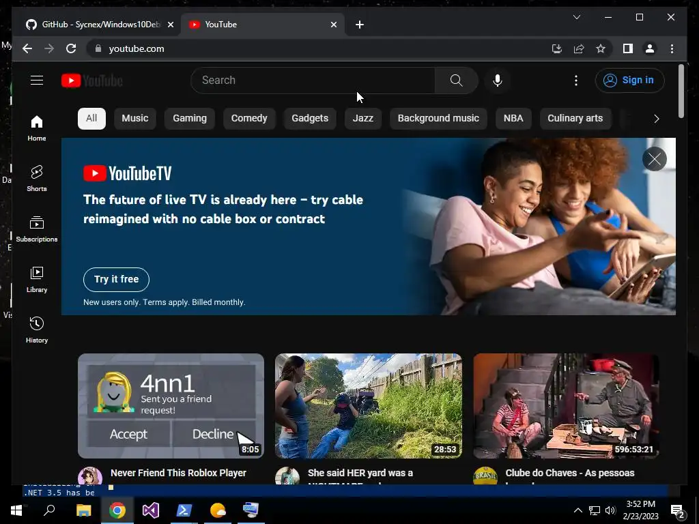Viewport: 699px width, 524px height.
Task: Select the Music chip
Action: pyautogui.click(x=134, y=119)
